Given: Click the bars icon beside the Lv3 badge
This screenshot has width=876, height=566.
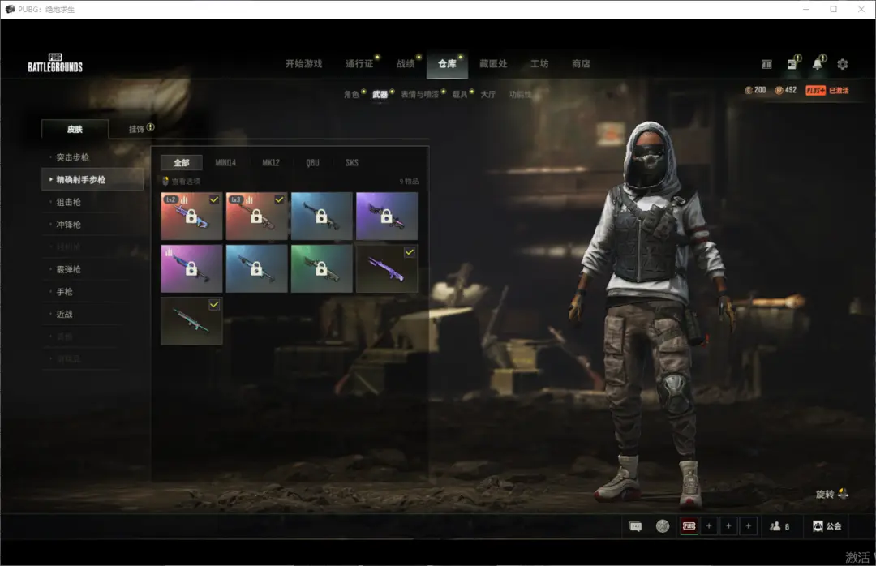Looking at the screenshot, I should pos(249,199).
